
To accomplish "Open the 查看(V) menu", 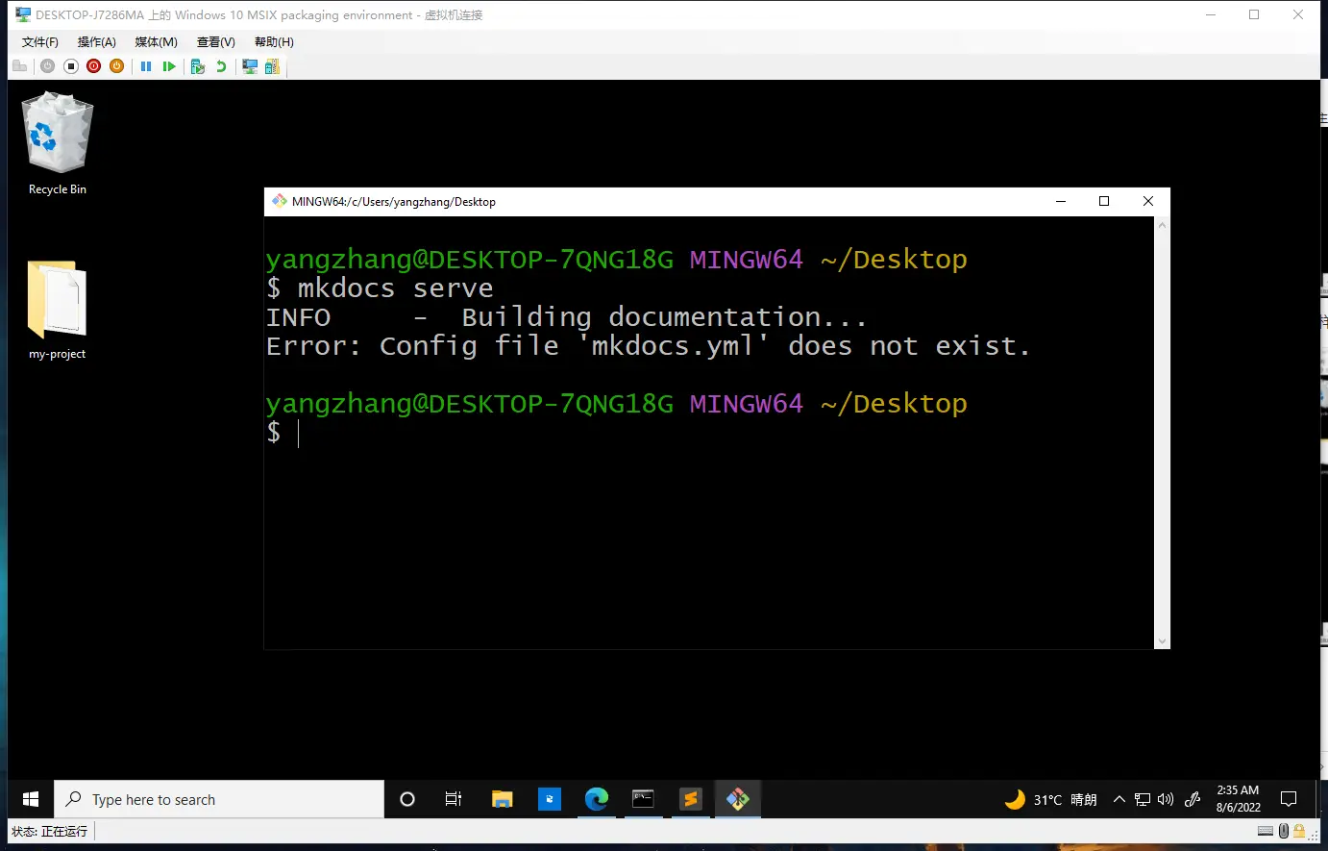I will click(215, 42).
